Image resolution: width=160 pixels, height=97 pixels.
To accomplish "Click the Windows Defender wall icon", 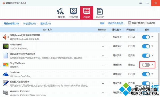I will coord(6,93).
